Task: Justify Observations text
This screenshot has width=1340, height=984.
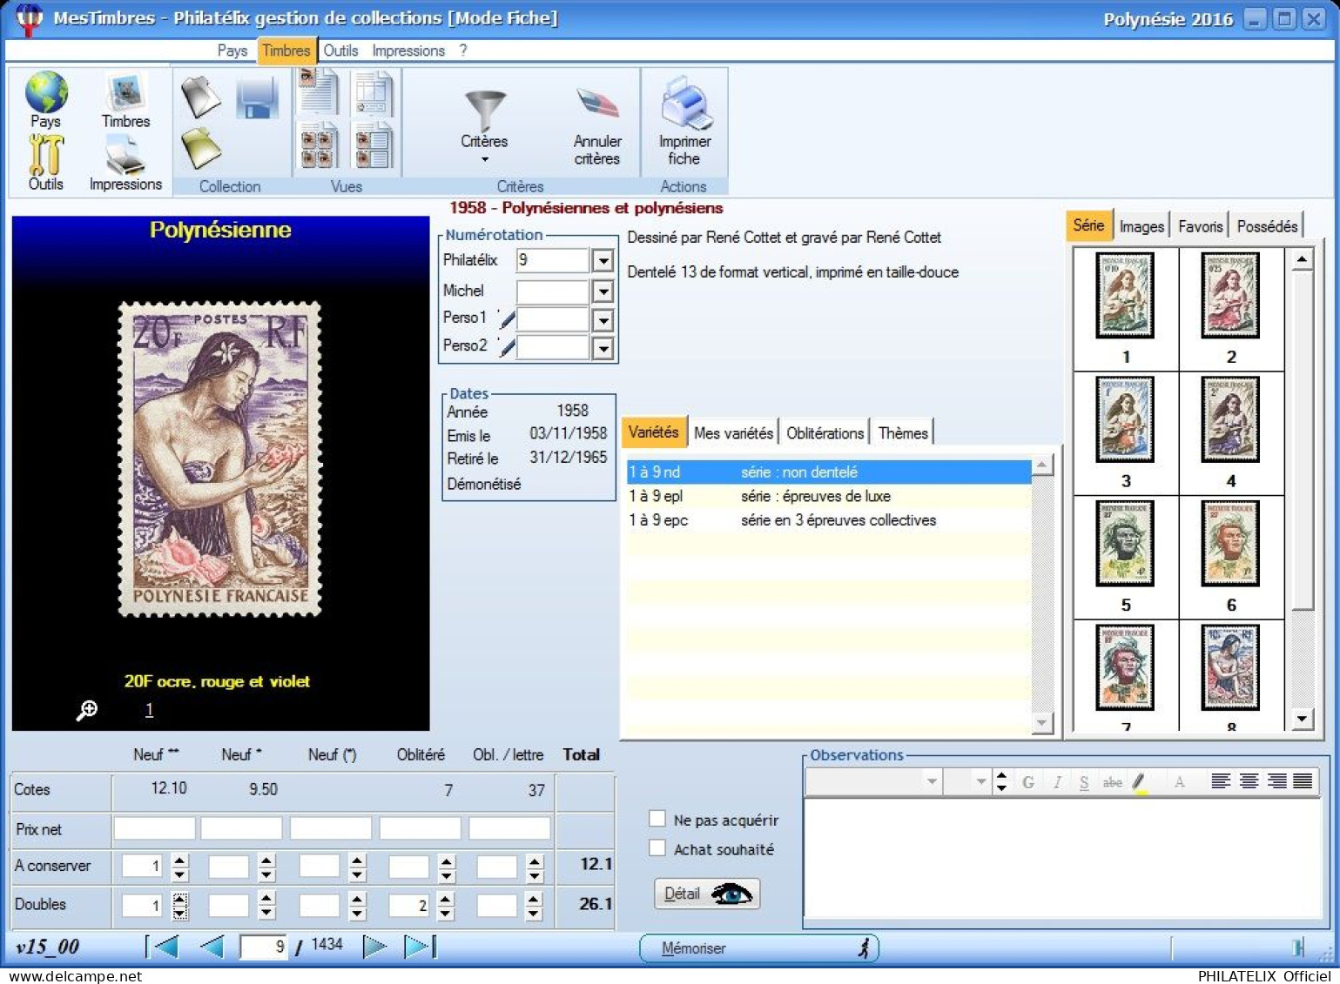Action: [1303, 780]
